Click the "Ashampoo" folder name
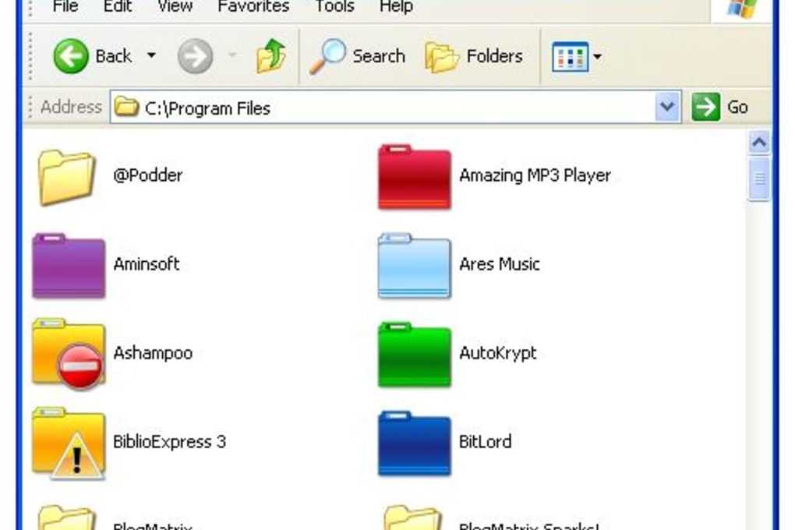This screenshot has height=530, width=795. pos(153,353)
